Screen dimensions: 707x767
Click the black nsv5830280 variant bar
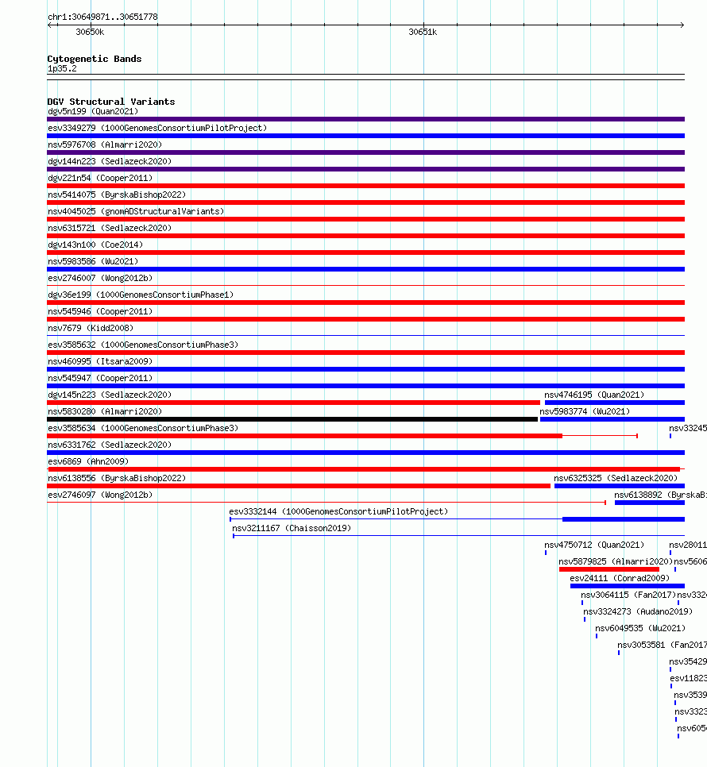pos(292,419)
